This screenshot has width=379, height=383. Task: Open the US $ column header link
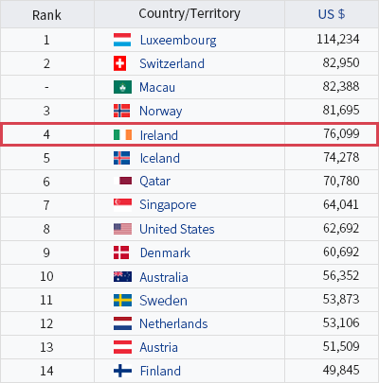pyautogui.click(x=332, y=14)
